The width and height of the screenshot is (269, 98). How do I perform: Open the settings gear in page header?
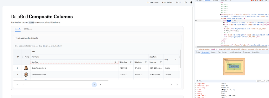tap(192, 2)
